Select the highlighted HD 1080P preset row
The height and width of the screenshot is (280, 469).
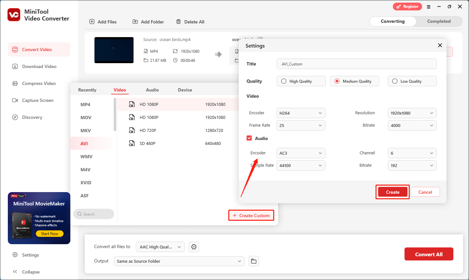coord(178,104)
